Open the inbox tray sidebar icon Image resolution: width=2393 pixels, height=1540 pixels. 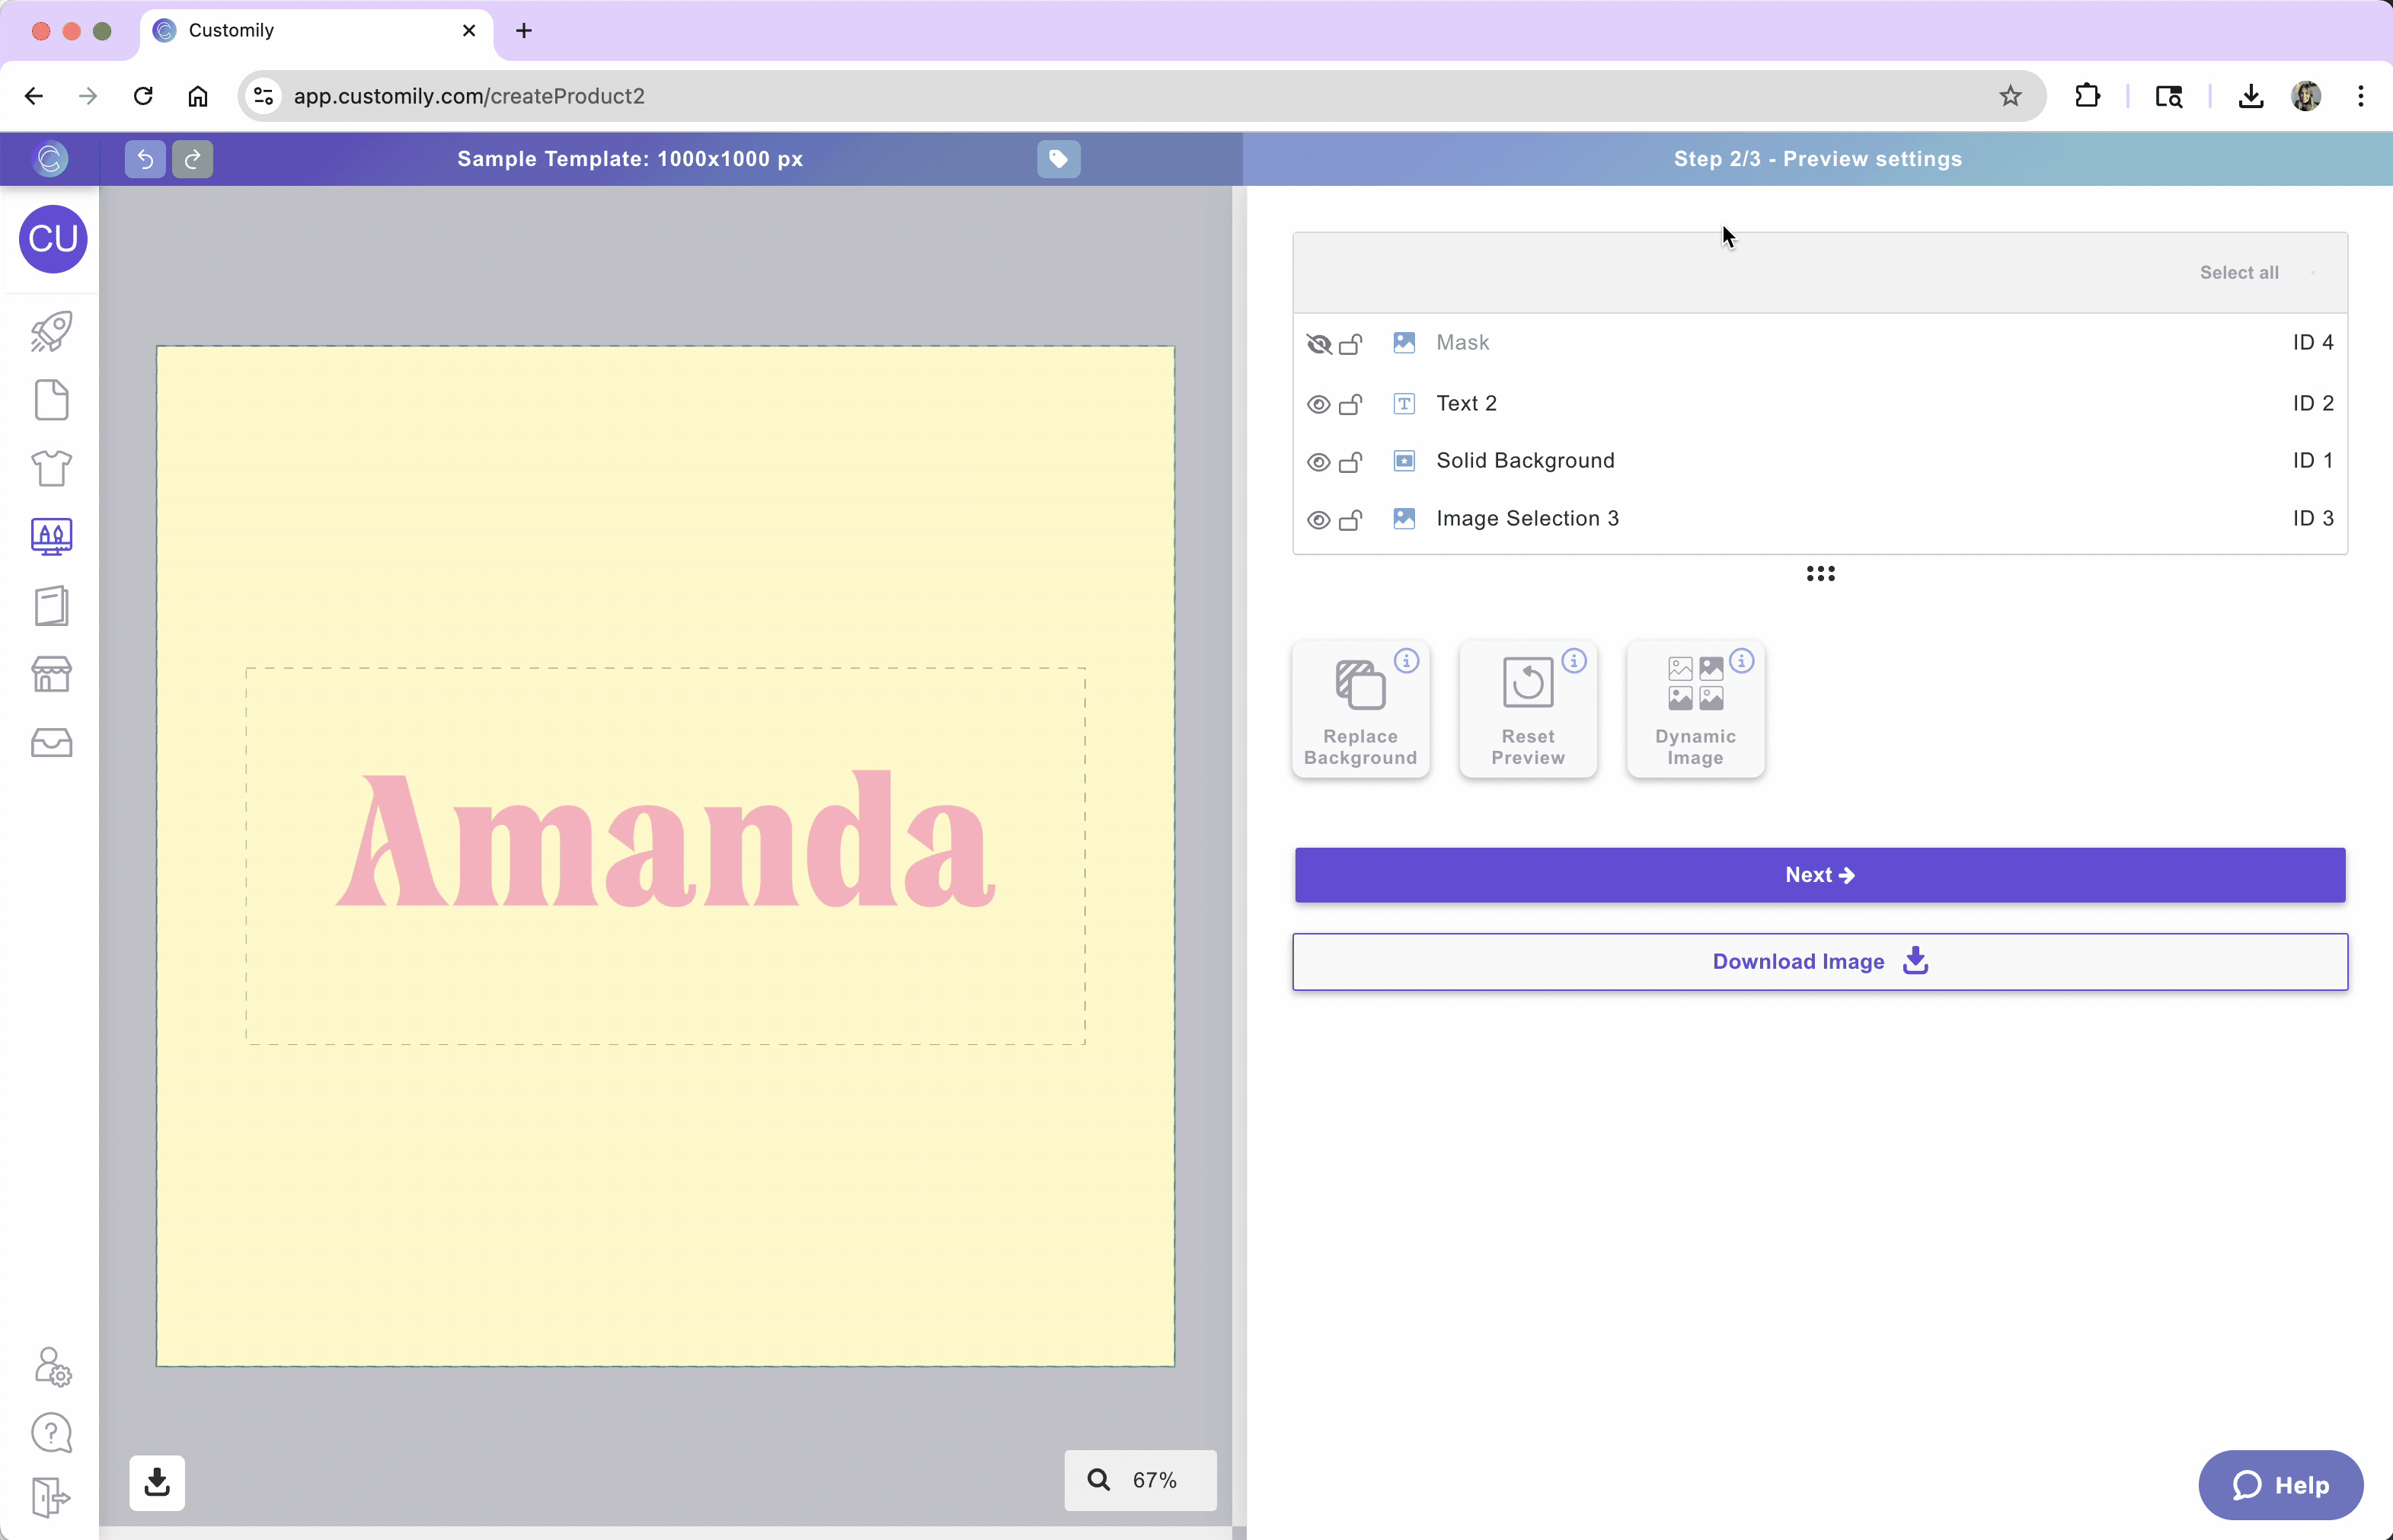pyautogui.click(x=52, y=743)
